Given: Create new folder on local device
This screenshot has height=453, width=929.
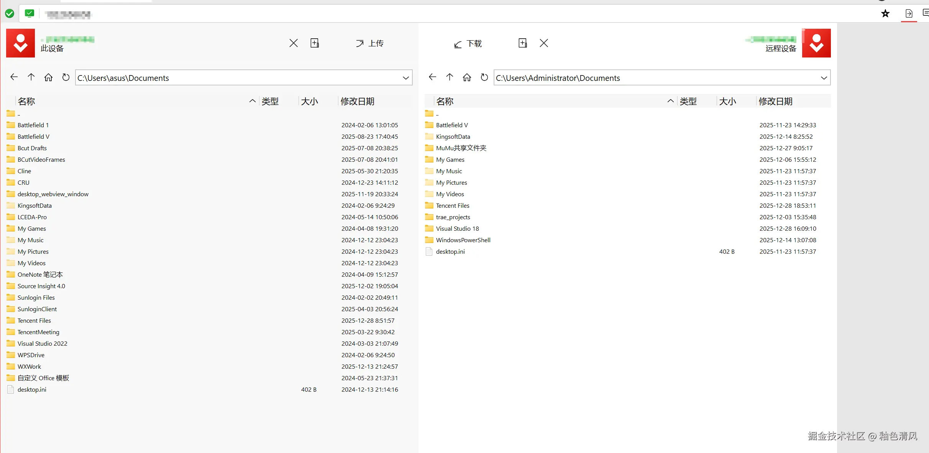Looking at the screenshot, I should (315, 43).
